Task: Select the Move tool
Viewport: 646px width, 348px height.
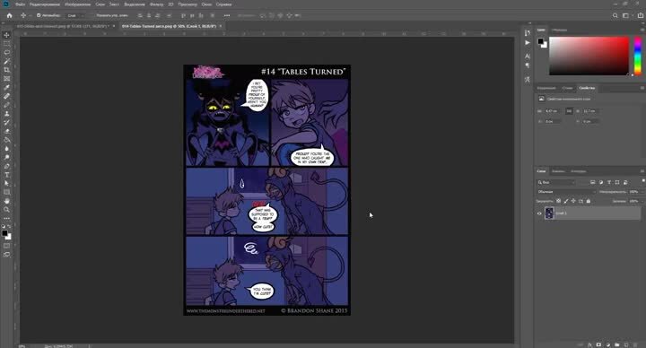Action: [x=6, y=35]
